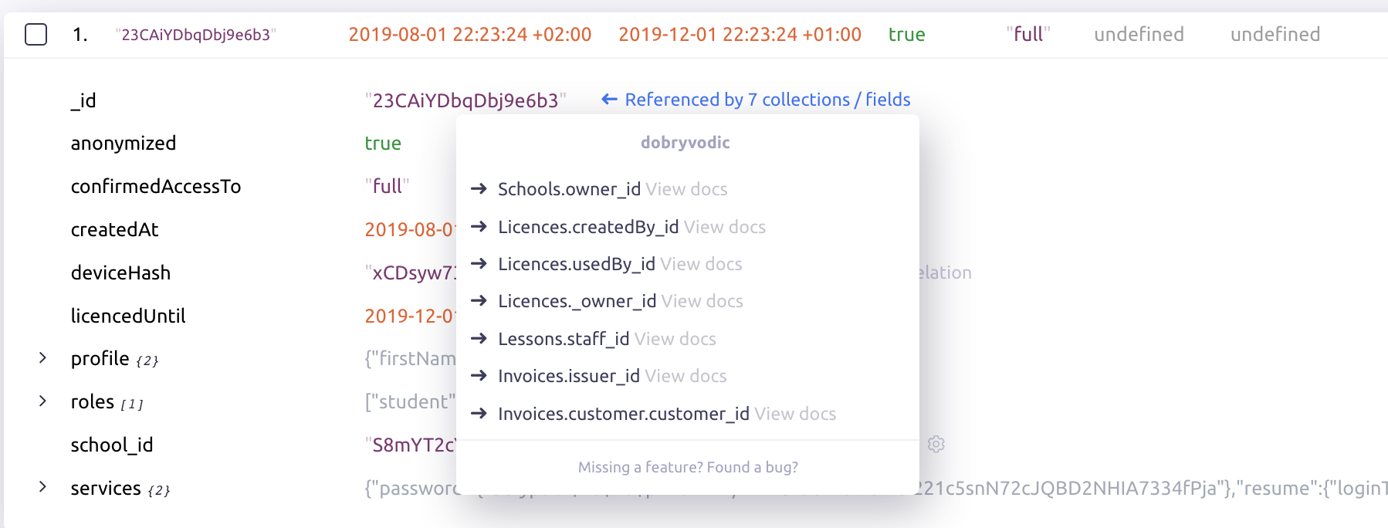Click Missing a feature? Found a bug?
The width and height of the screenshot is (1388, 528).
click(x=688, y=467)
